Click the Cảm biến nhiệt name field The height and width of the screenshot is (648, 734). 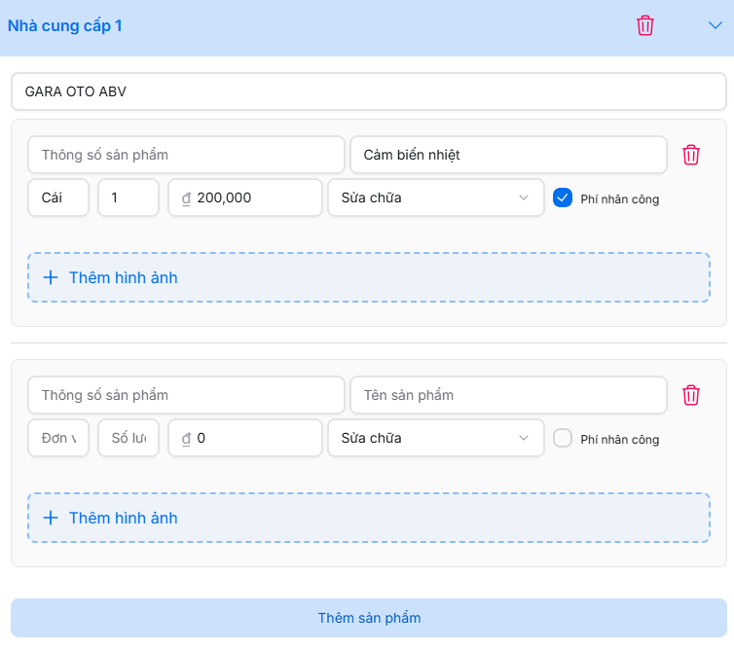click(507, 155)
